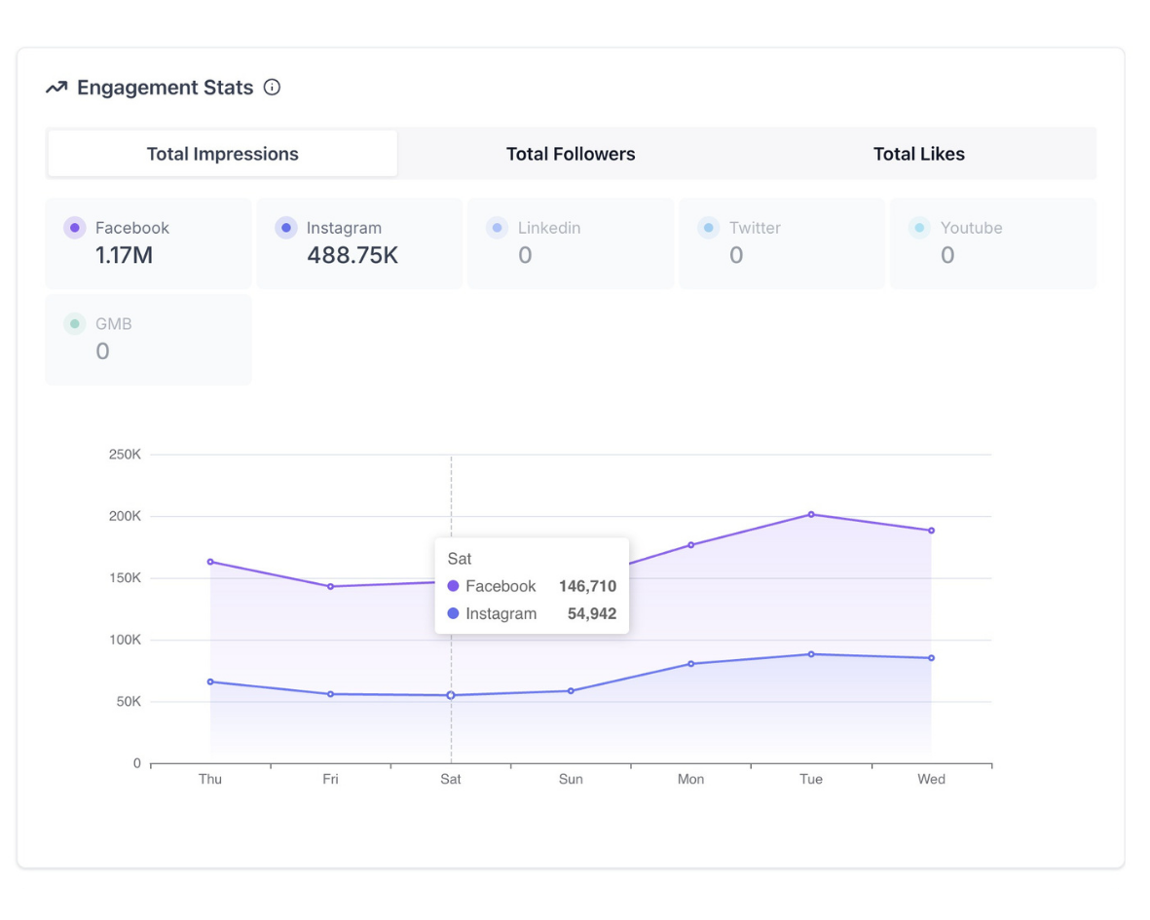Click the Youtube dot icon

point(920,228)
